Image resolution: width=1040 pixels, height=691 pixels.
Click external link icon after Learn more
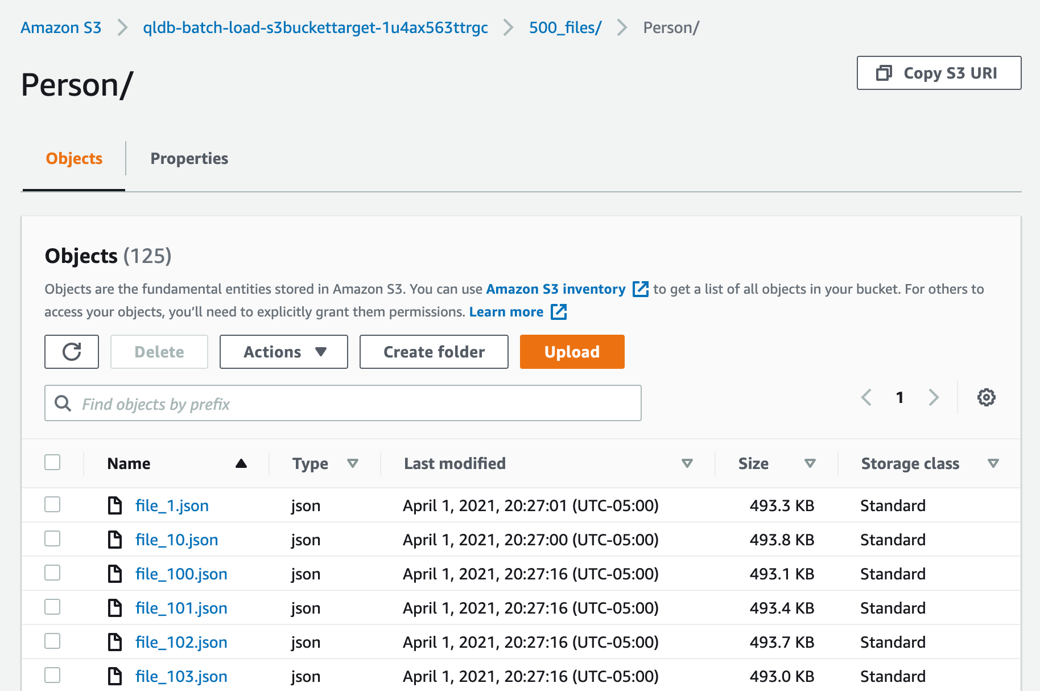(559, 312)
